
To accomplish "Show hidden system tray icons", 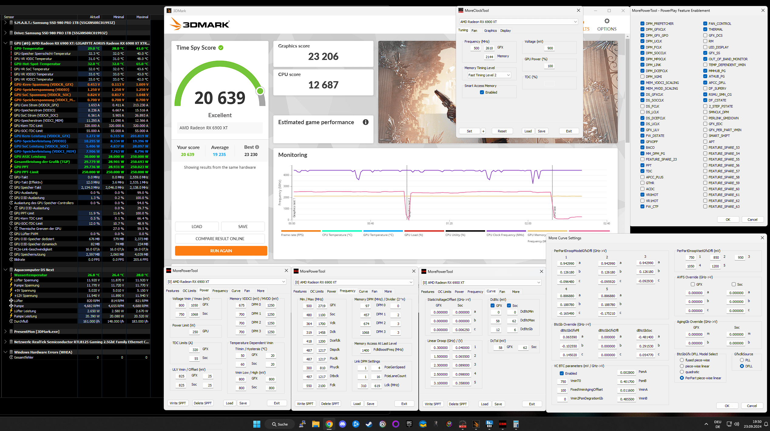I will pyautogui.click(x=706, y=424).
